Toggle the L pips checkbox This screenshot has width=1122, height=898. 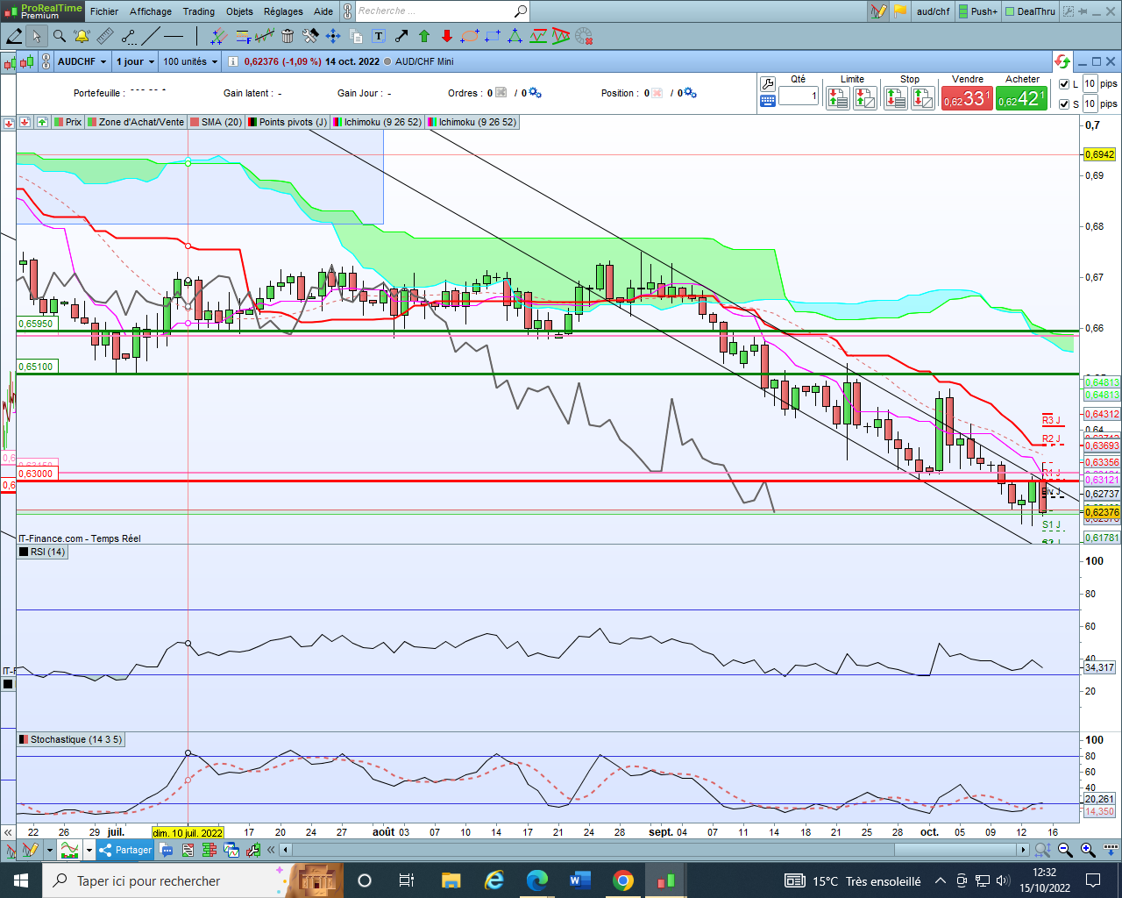[x=1064, y=84]
